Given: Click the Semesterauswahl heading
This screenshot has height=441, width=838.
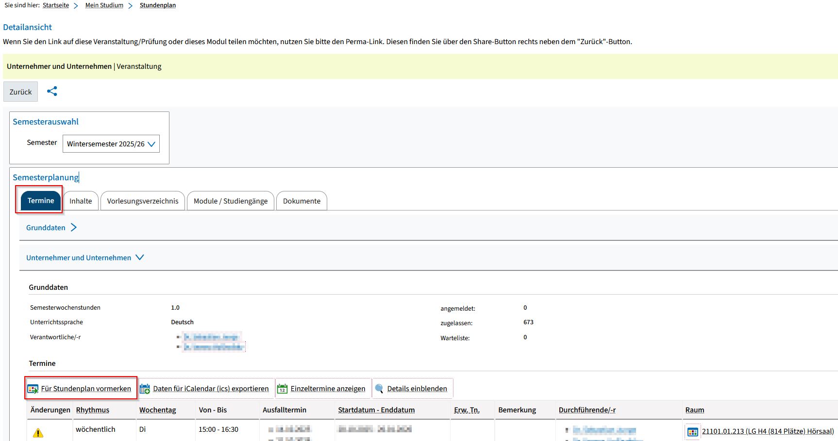Looking at the screenshot, I should pyautogui.click(x=46, y=122).
